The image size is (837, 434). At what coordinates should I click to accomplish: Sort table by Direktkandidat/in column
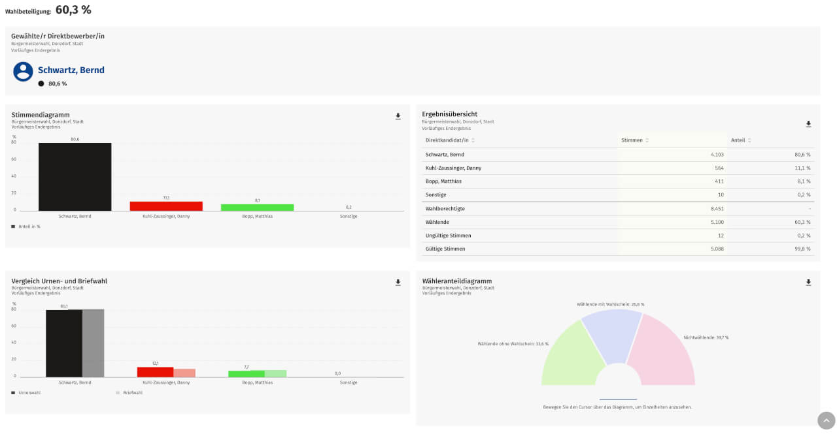point(473,140)
